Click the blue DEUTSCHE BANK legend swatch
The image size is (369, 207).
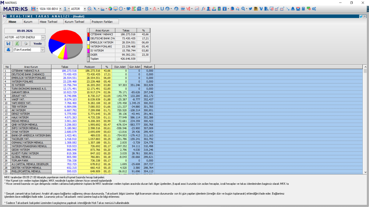coord(88,38)
